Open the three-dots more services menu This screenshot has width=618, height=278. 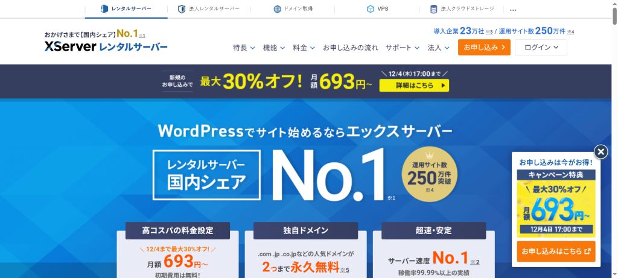tap(513, 10)
